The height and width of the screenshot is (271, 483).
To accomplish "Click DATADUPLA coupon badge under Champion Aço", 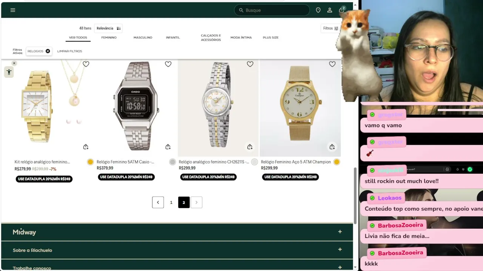I will click(291, 177).
